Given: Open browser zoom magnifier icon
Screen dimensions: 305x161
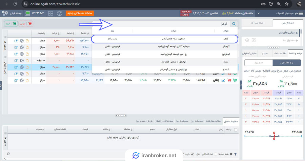Looking at the screenshot, I should tap(279, 4).
